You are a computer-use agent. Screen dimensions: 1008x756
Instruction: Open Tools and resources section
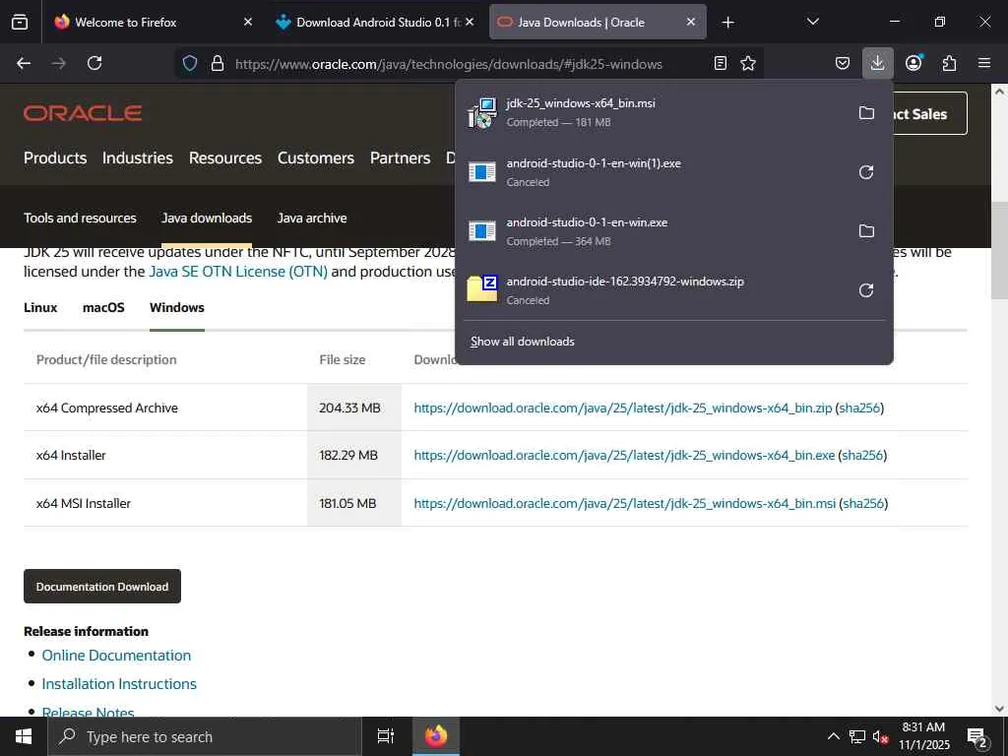point(80,218)
